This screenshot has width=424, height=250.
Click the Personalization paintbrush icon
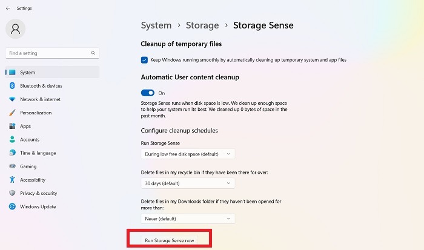click(12, 113)
